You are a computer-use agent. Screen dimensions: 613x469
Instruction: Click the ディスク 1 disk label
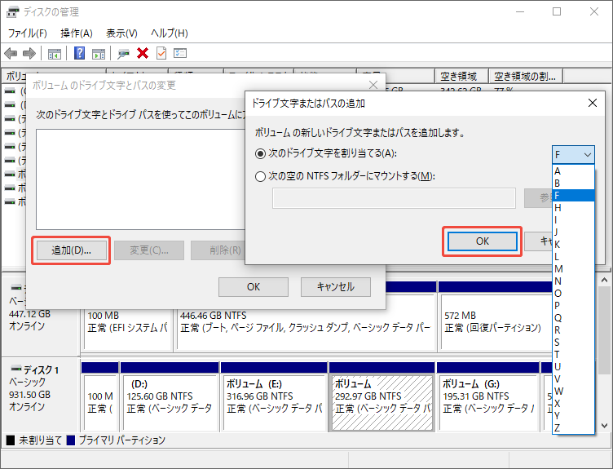(x=41, y=369)
